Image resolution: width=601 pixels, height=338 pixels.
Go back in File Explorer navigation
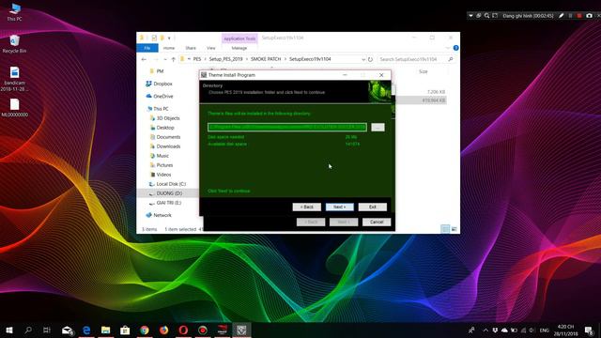point(144,59)
